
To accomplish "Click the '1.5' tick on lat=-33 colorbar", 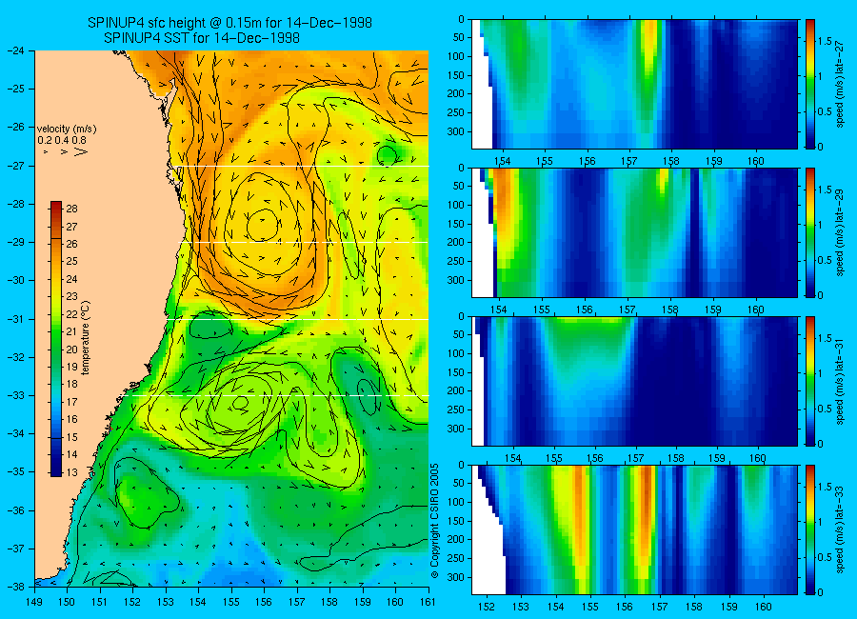I will 824,487.
